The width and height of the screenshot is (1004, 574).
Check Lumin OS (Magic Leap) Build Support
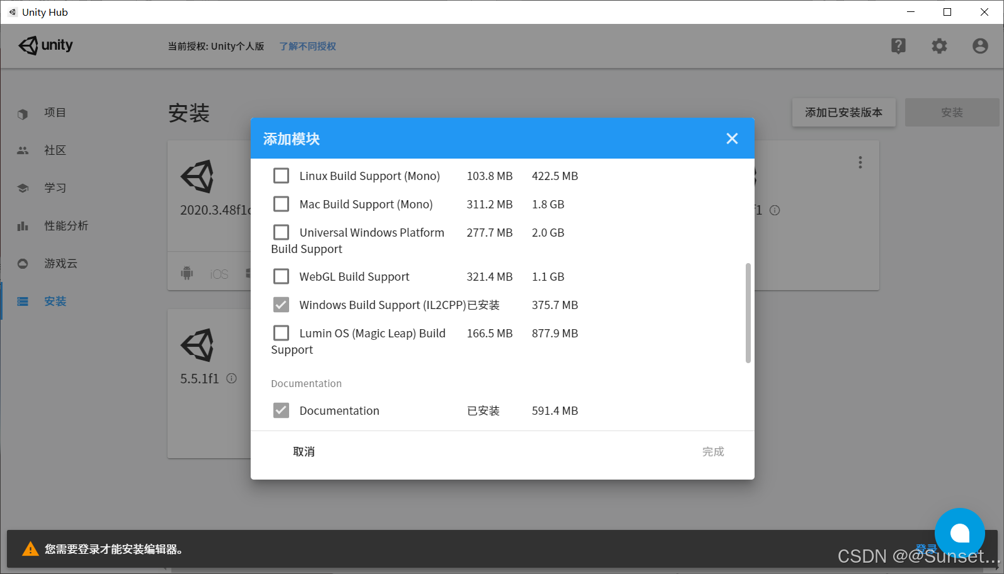282,333
